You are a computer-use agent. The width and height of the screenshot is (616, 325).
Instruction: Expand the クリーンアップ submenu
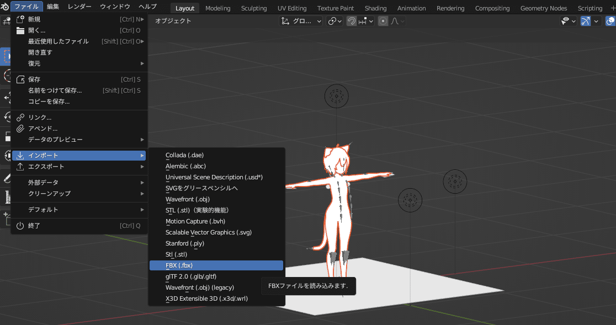[79, 194]
